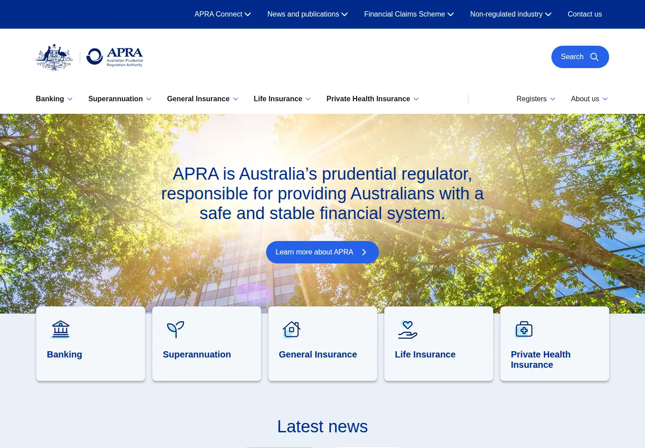This screenshot has width=645, height=448.
Task: Click the Life Insurance card heart-hand icon
Action: click(408, 329)
